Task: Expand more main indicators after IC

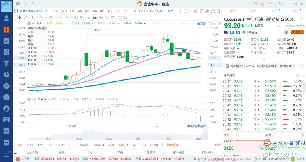Action: coord(75,145)
